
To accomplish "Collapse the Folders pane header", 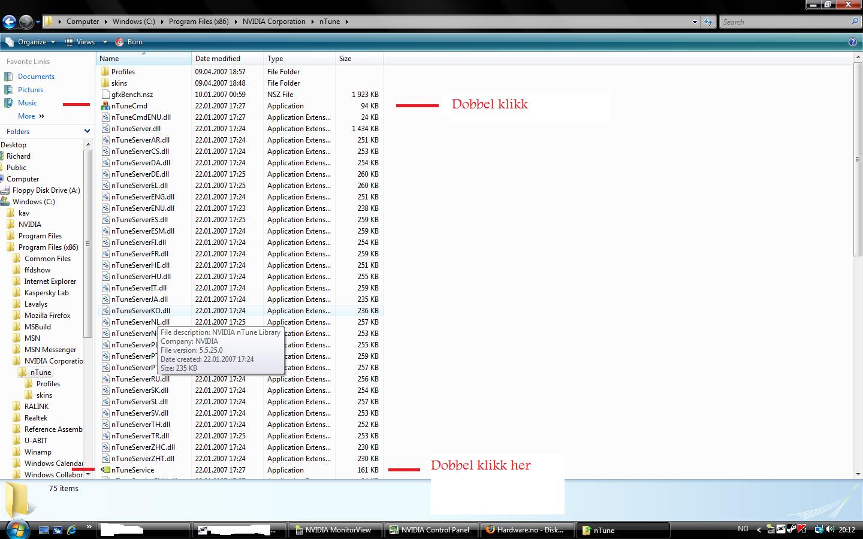I will coord(47,131).
